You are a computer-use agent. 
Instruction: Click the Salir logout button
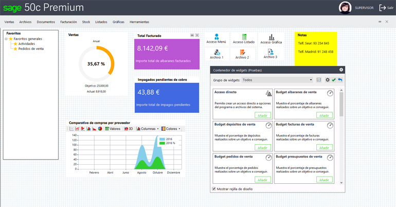click(386, 8)
